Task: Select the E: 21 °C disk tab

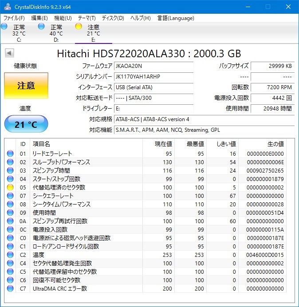Action: 94,33
